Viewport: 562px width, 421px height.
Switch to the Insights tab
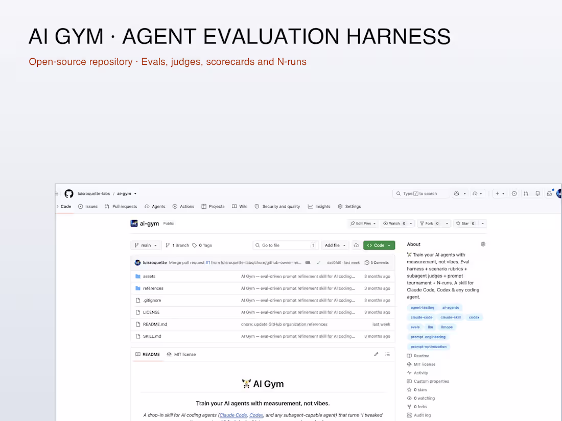click(319, 207)
